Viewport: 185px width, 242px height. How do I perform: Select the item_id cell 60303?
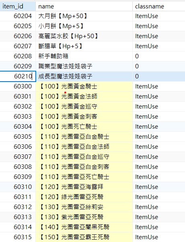pos(18,117)
